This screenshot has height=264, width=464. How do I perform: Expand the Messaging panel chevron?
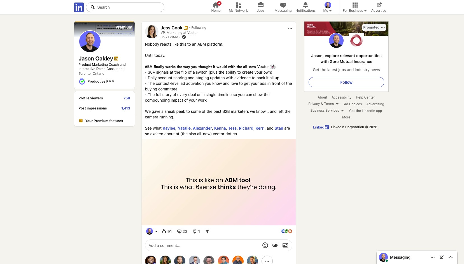[451, 257]
